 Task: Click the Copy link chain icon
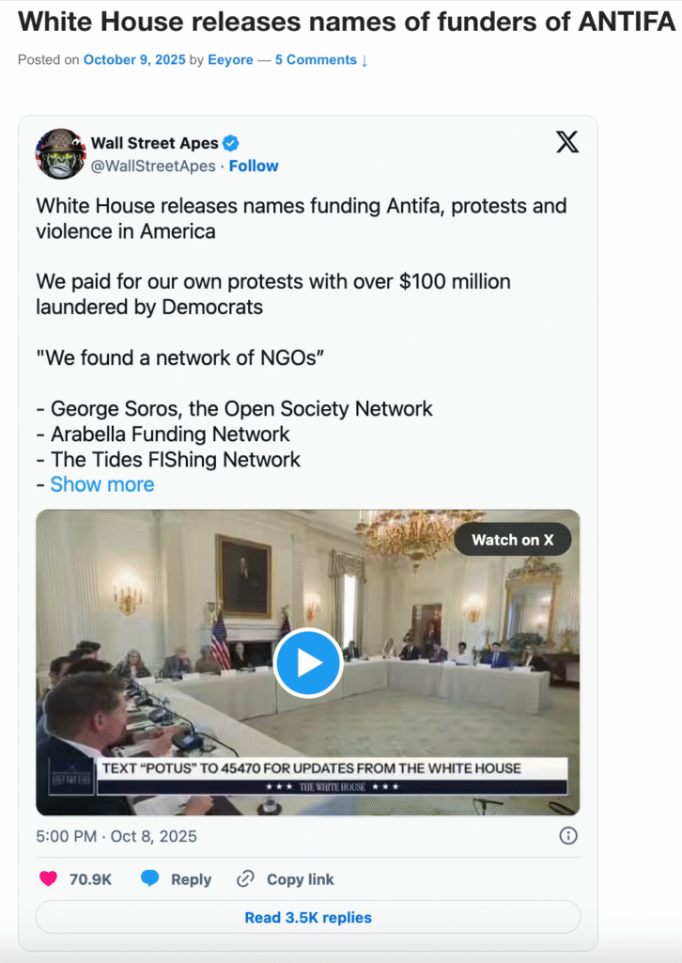(246, 879)
